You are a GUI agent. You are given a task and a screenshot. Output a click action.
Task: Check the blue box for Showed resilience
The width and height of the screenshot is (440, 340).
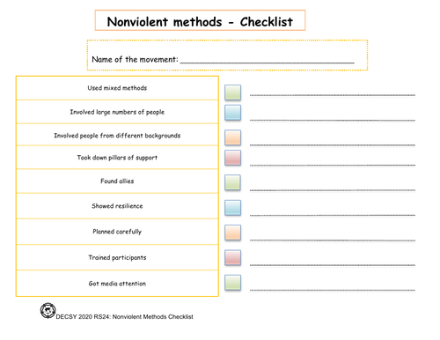233,208
